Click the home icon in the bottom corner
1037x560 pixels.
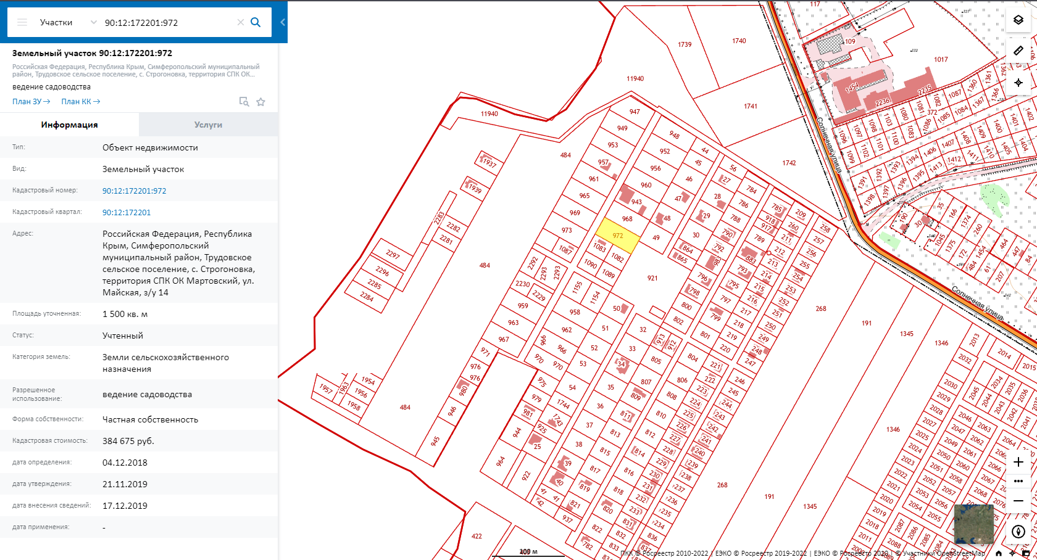[999, 553]
